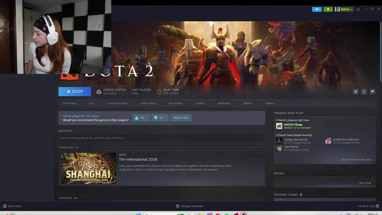The image size is (382, 215).
Task: Choose Maybe Later for the review
Action: pos(181,118)
